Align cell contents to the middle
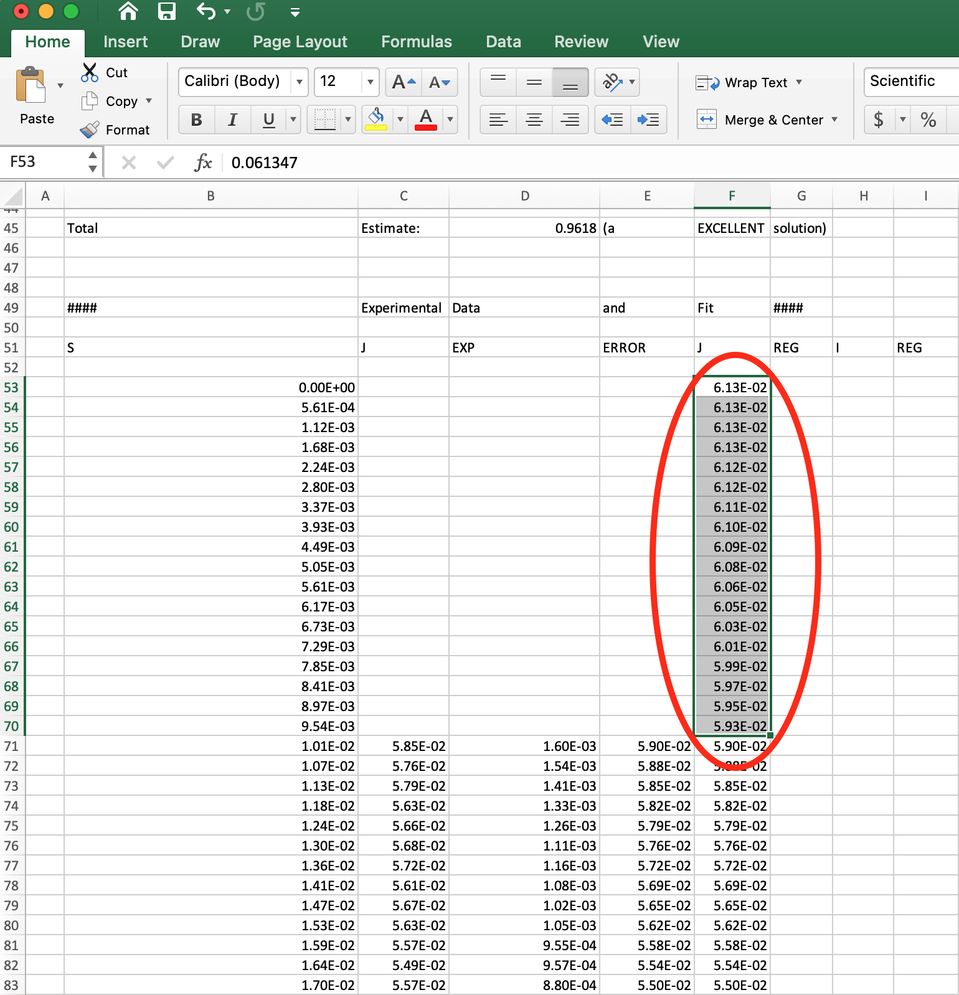The width and height of the screenshot is (959, 995). (534, 82)
